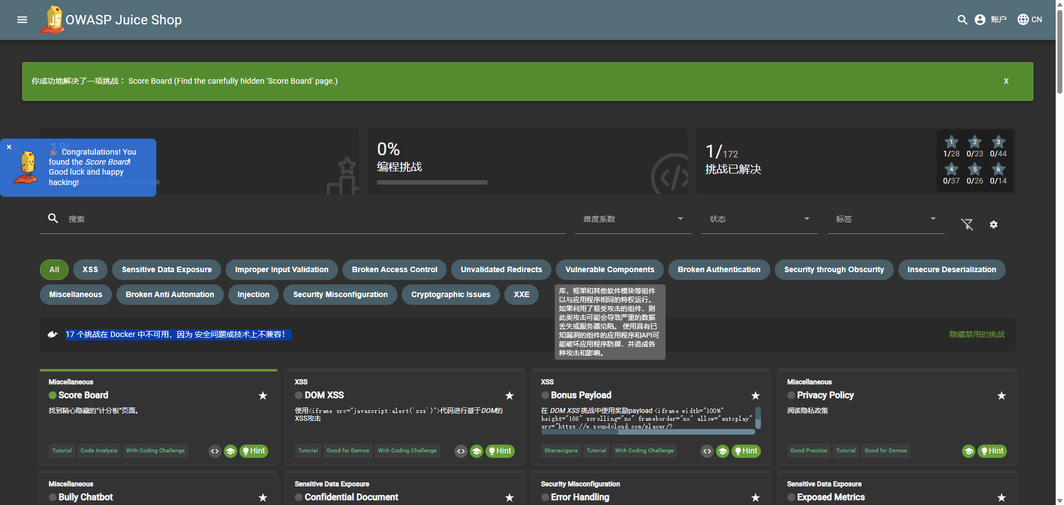Toggle the All category filter chip
The image size is (1064, 505).
coord(54,270)
